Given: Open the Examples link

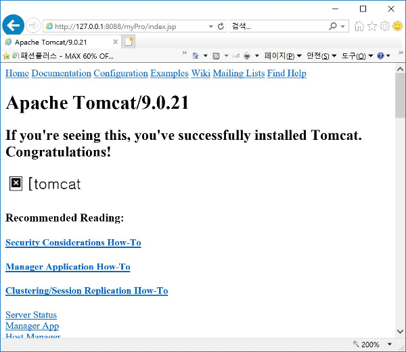Looking at the screenshot, I should 169,74.
